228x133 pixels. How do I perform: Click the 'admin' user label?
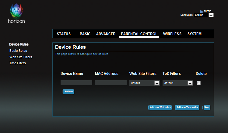[x=207, y=11]
